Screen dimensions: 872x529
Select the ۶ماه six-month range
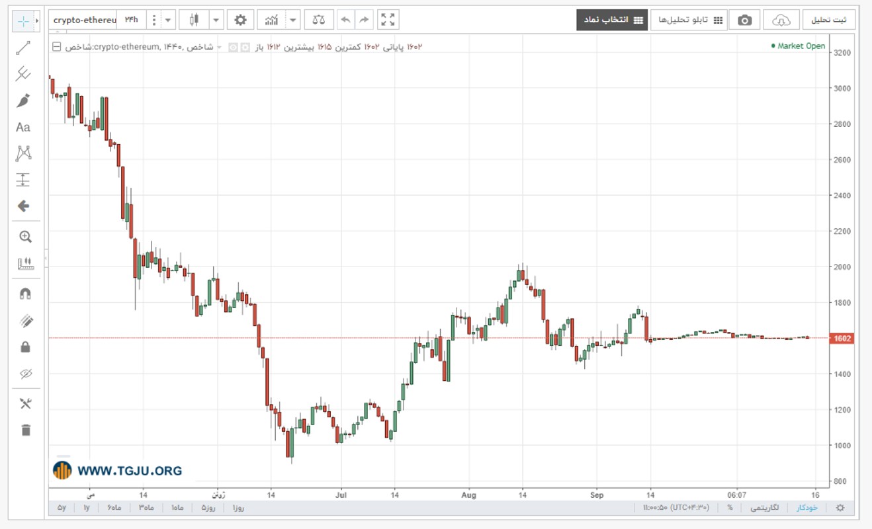pos(114,508)
